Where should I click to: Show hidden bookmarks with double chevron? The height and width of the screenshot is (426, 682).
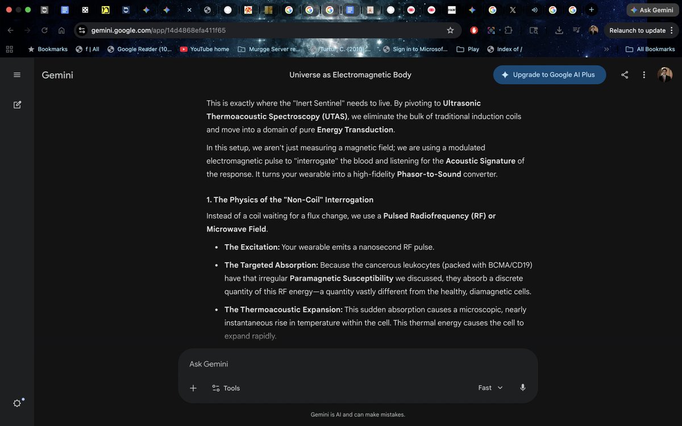coord(606,49)
